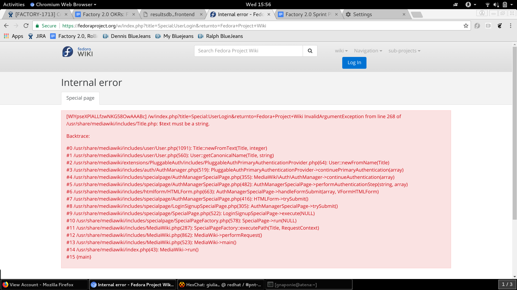Expand the wiki dropdown menu
The height and width of the screenshot is (290, 517).
[341, 51]
